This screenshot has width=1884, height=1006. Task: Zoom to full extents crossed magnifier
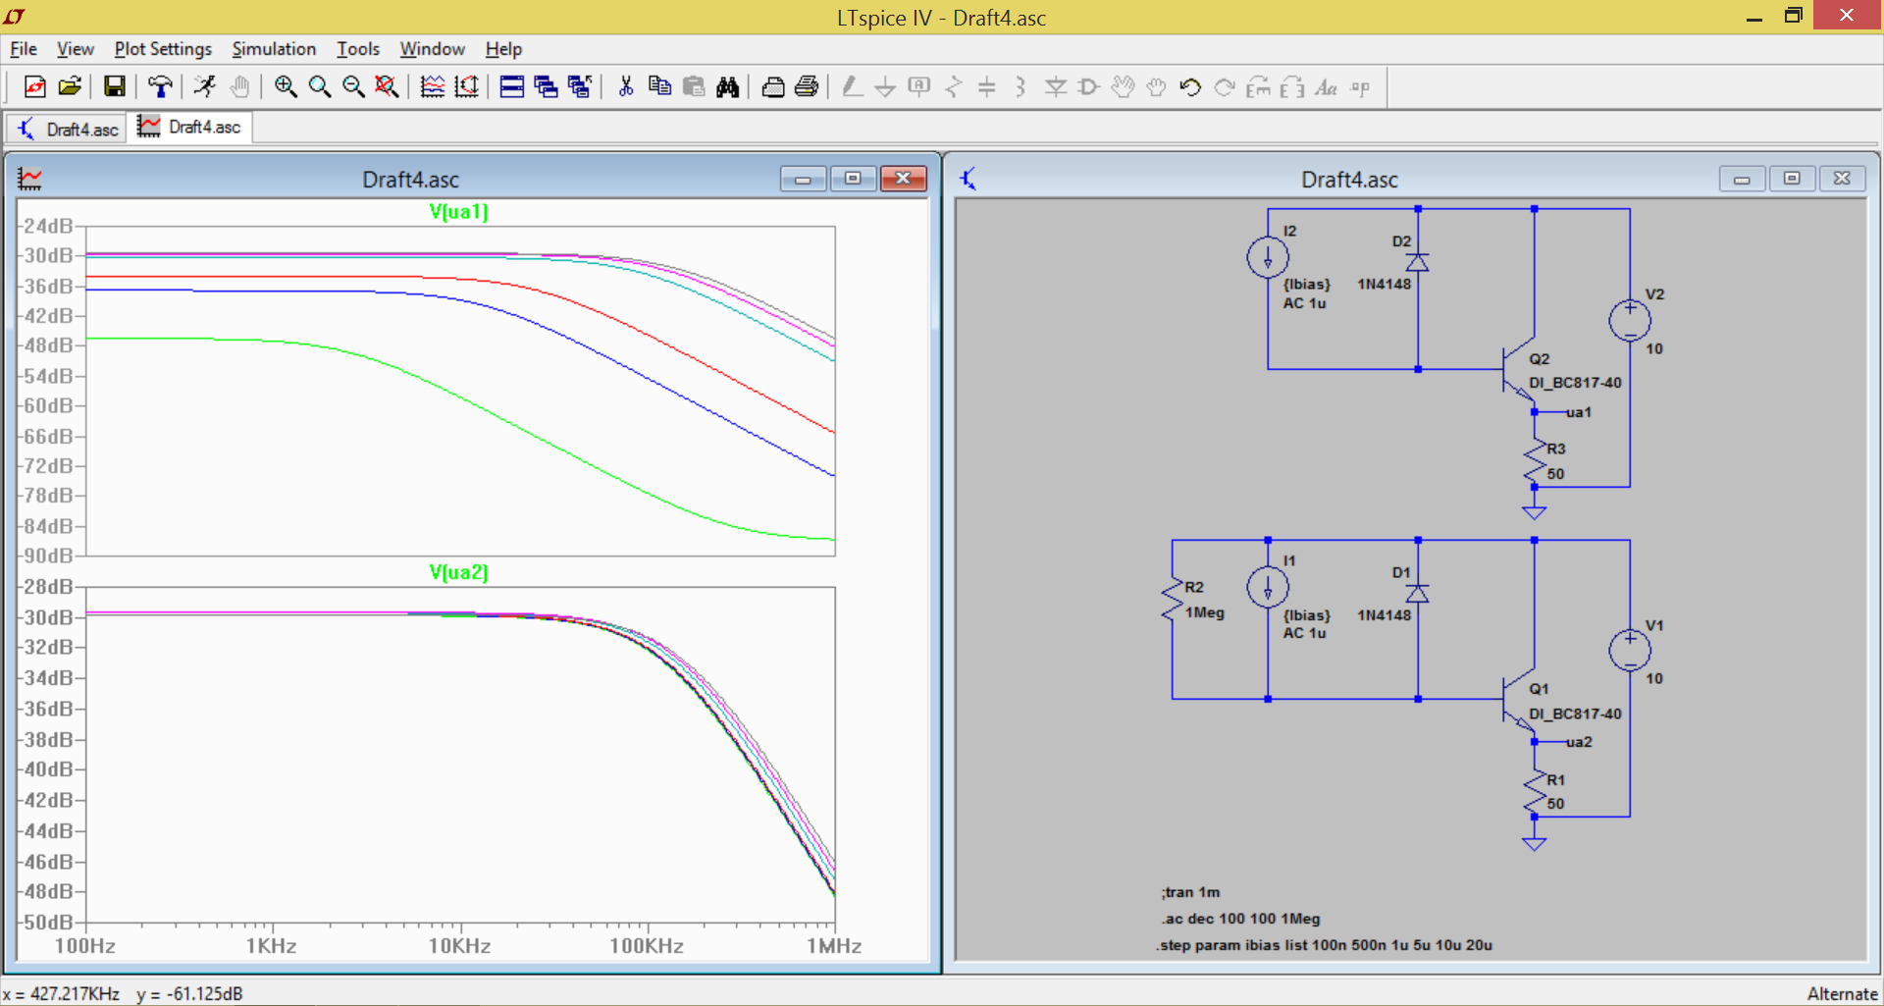387,87
